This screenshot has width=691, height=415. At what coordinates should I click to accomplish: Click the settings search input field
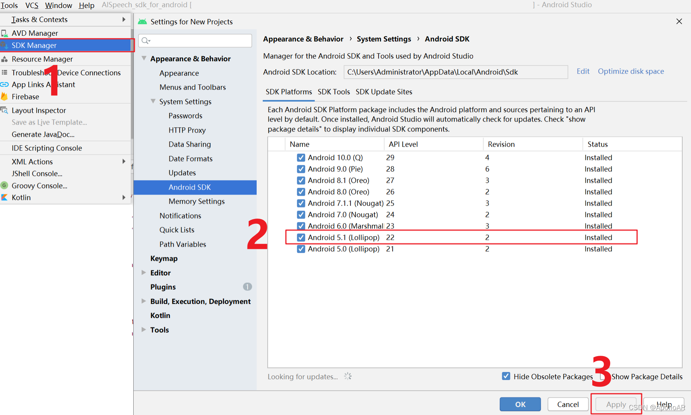[x=195, y=41]
